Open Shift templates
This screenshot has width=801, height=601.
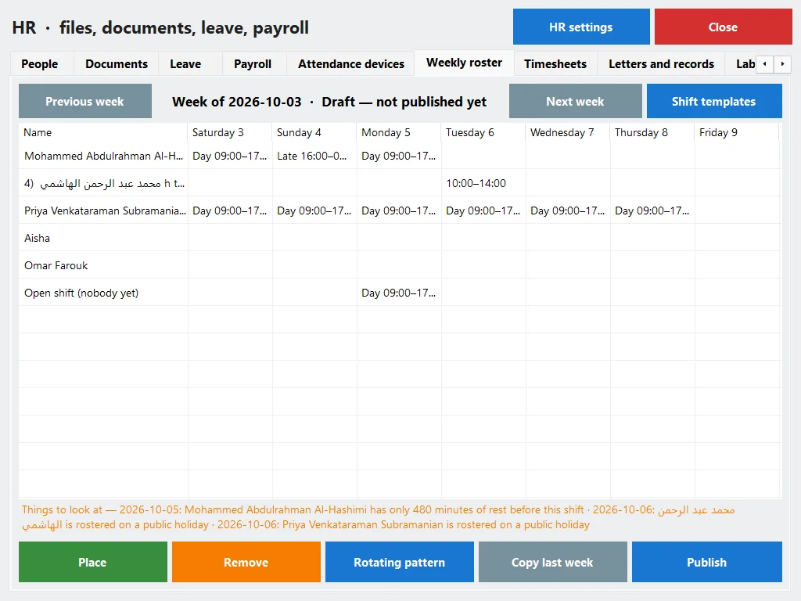coord(714,101)
